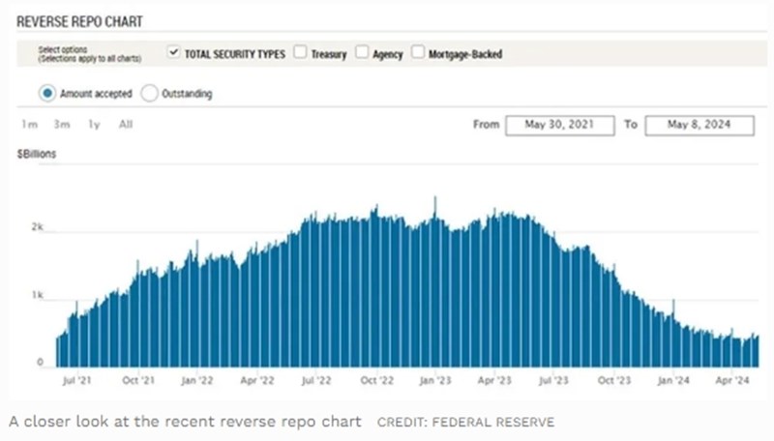Screen dimensions: 774x441
Task: Select the Amount accepted radio button
Action: [x=47, y=94]
